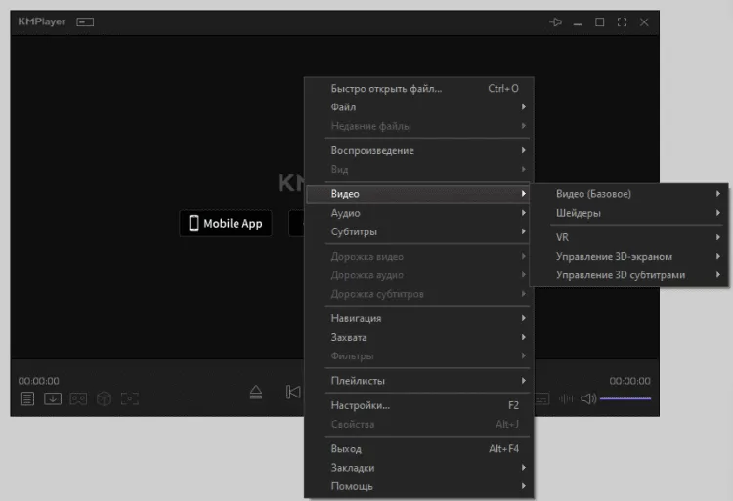Image resolution: width=733 pixels, height=501 pixels.
Task: Choose 'Выход' to exit the player
Action: click(x=419, y=448)
